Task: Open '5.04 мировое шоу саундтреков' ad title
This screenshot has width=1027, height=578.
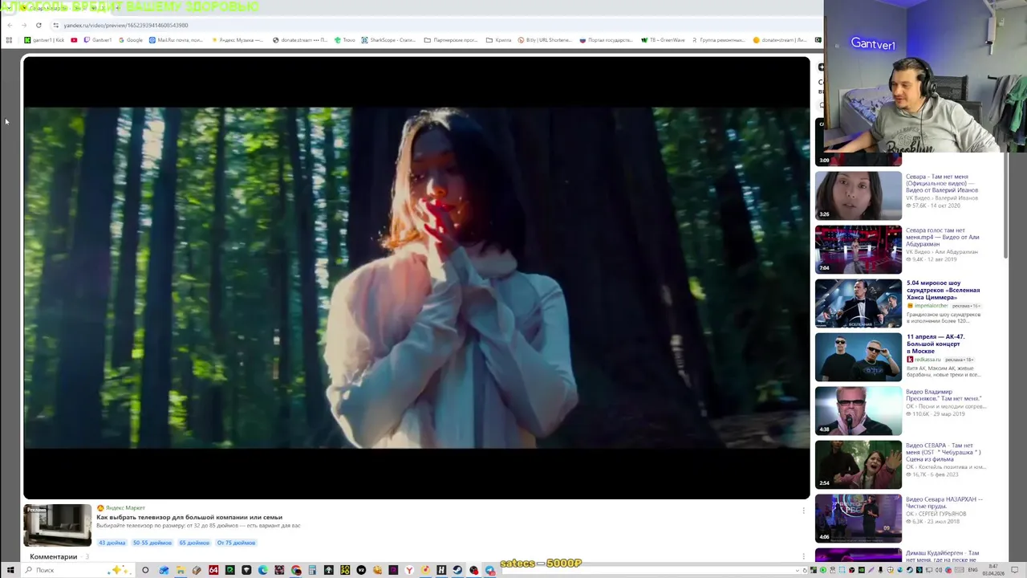Action: 943,290
